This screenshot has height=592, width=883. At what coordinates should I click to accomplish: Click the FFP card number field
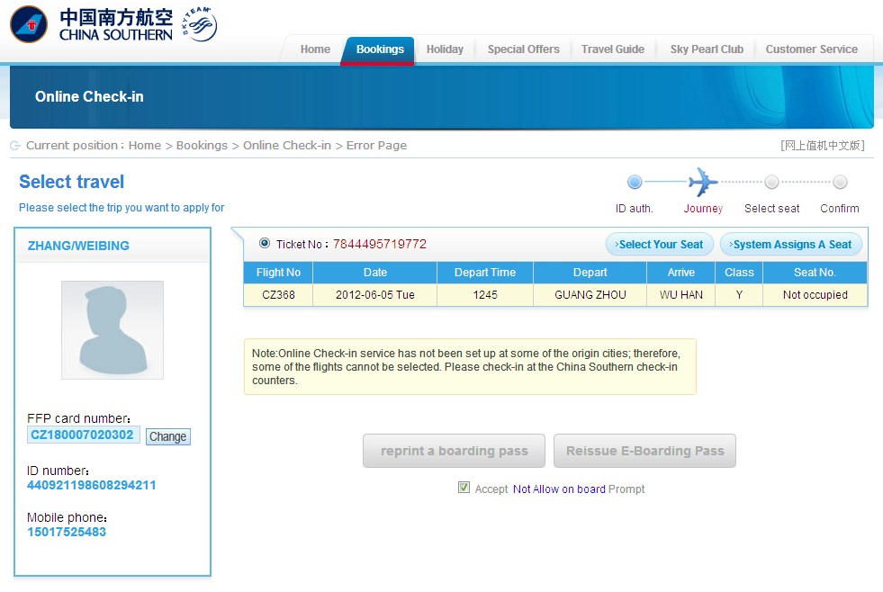[x=83, y=435]
